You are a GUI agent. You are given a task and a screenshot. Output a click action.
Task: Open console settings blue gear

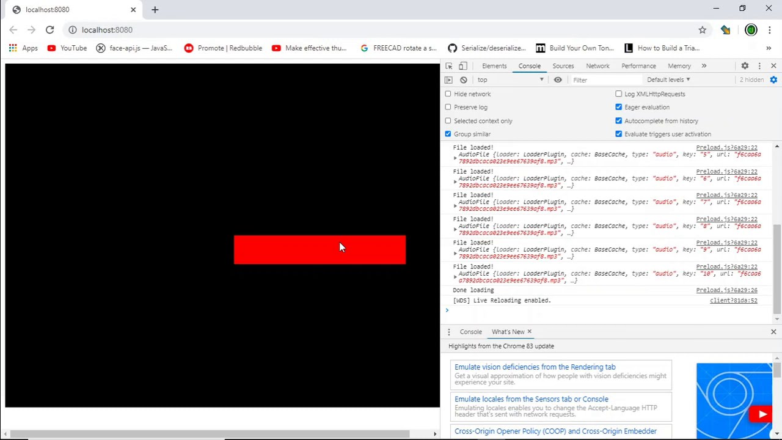point(773,80)
